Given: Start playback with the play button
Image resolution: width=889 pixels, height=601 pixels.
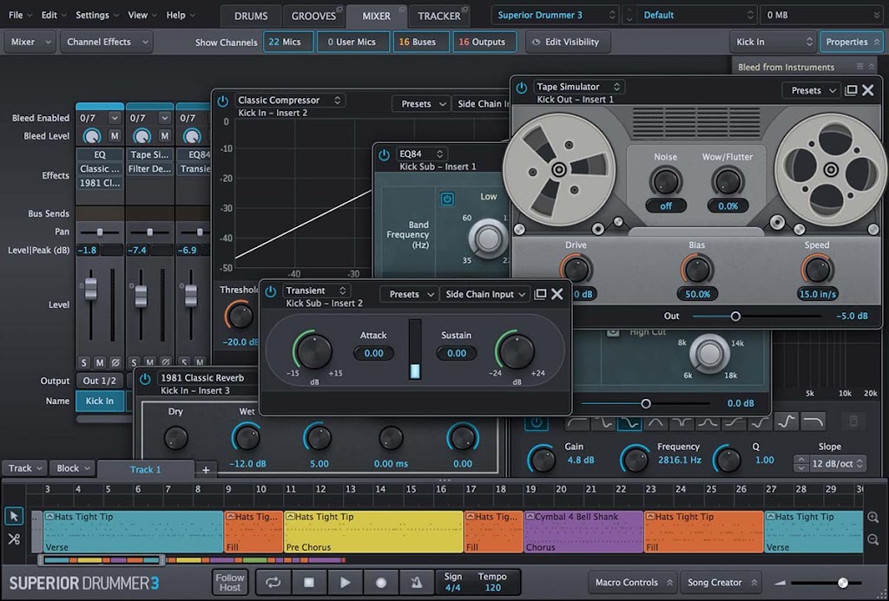Looking at the screenshot, I should coord(345,582).
